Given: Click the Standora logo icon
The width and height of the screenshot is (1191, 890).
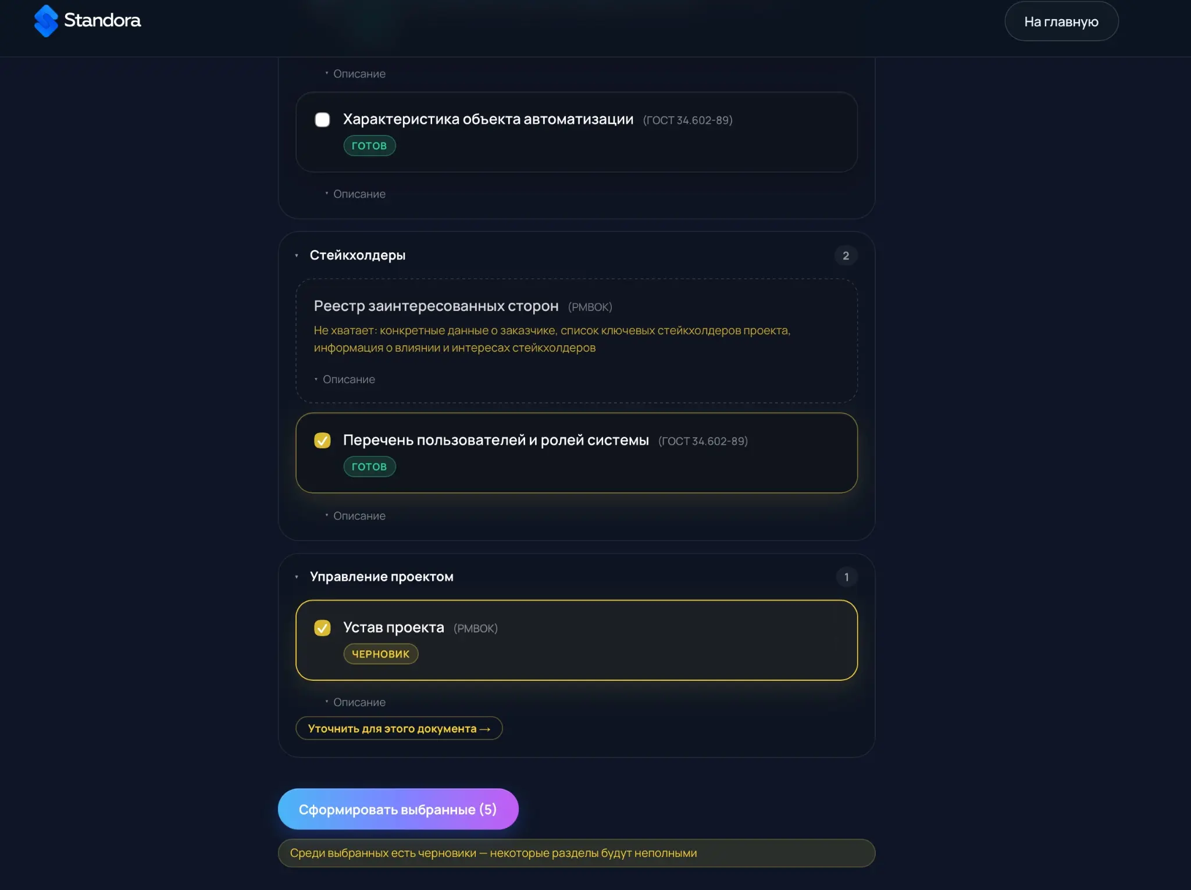Looking at the screenshot, I should 46,21.
